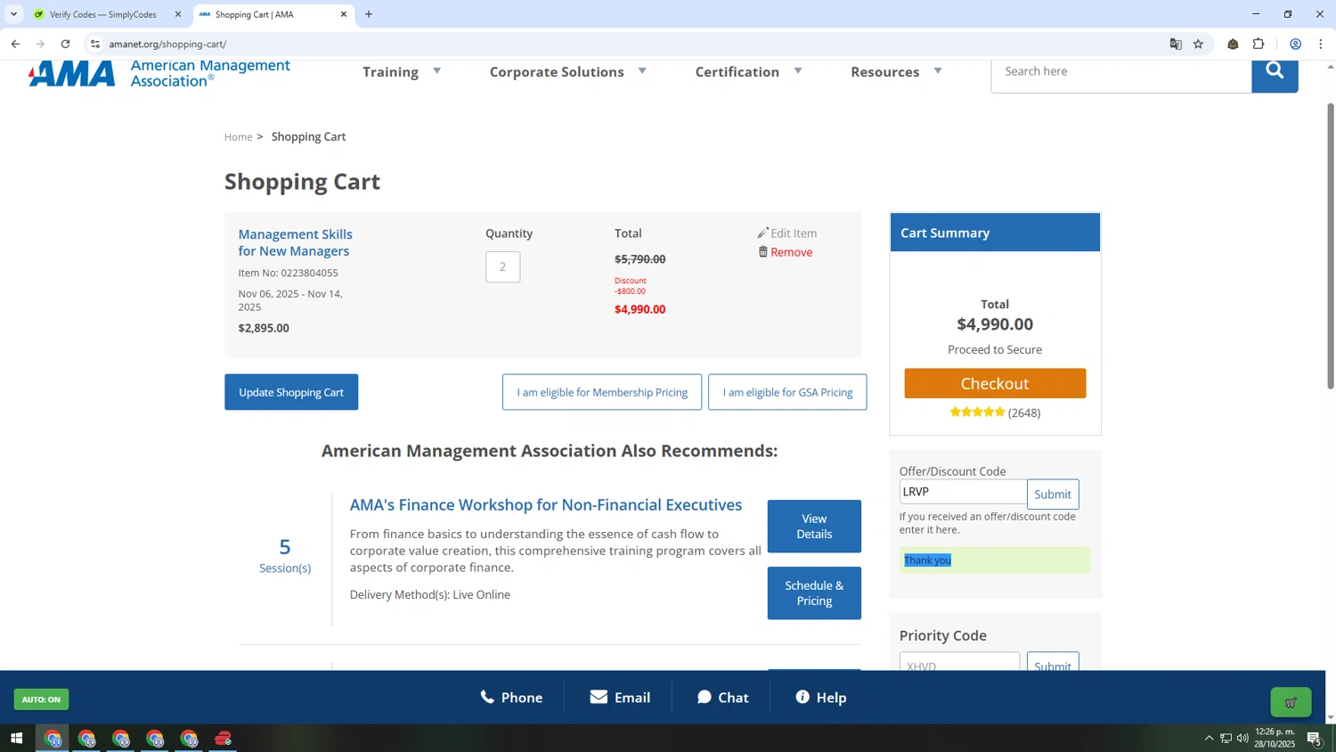Select the Shopping Cart AMA tab

(x=267, y=14)
